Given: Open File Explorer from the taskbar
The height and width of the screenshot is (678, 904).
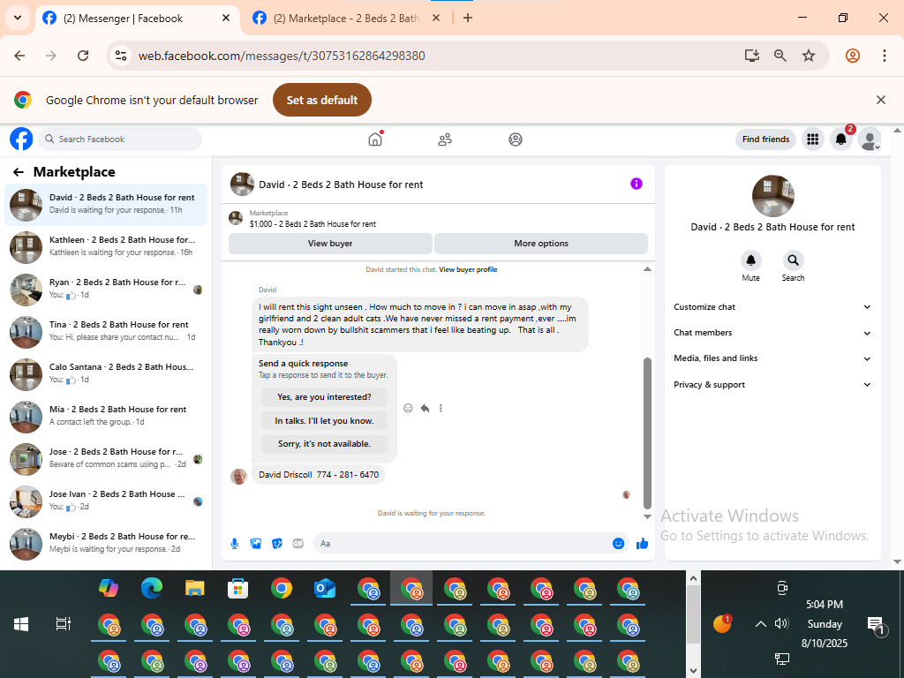Looking at the screenshot, I should pyautogui.click(x=195, y=588).
